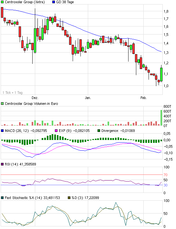Click the 'Jan.' month label
176x229 pixels.
[x=88, y=98]
